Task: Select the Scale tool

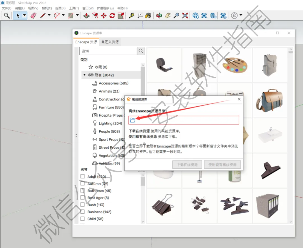Action: pyautogui.click(x=121, y=16)
